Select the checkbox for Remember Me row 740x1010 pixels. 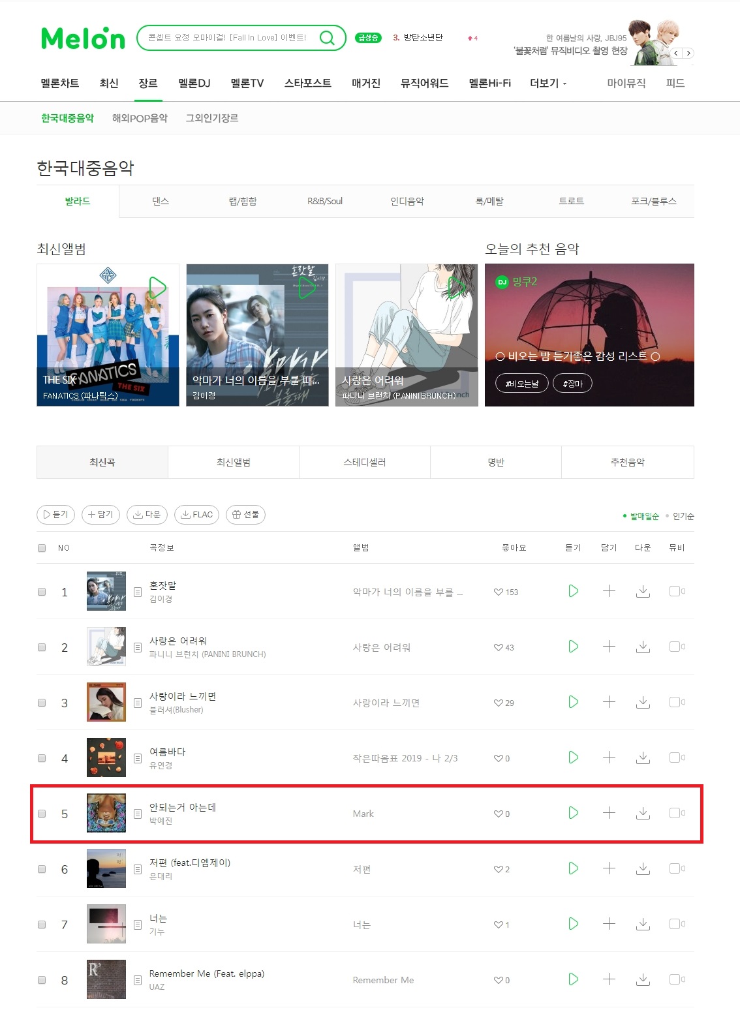42,980
